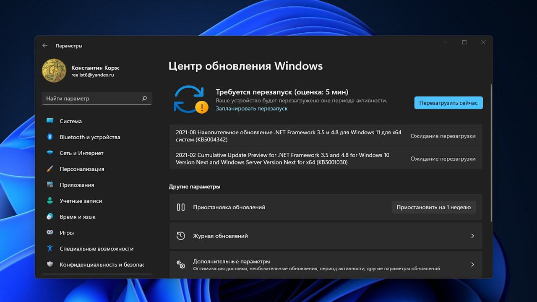
Task: Click the Конфиденциальность shield icon
Action: (50, 264)
